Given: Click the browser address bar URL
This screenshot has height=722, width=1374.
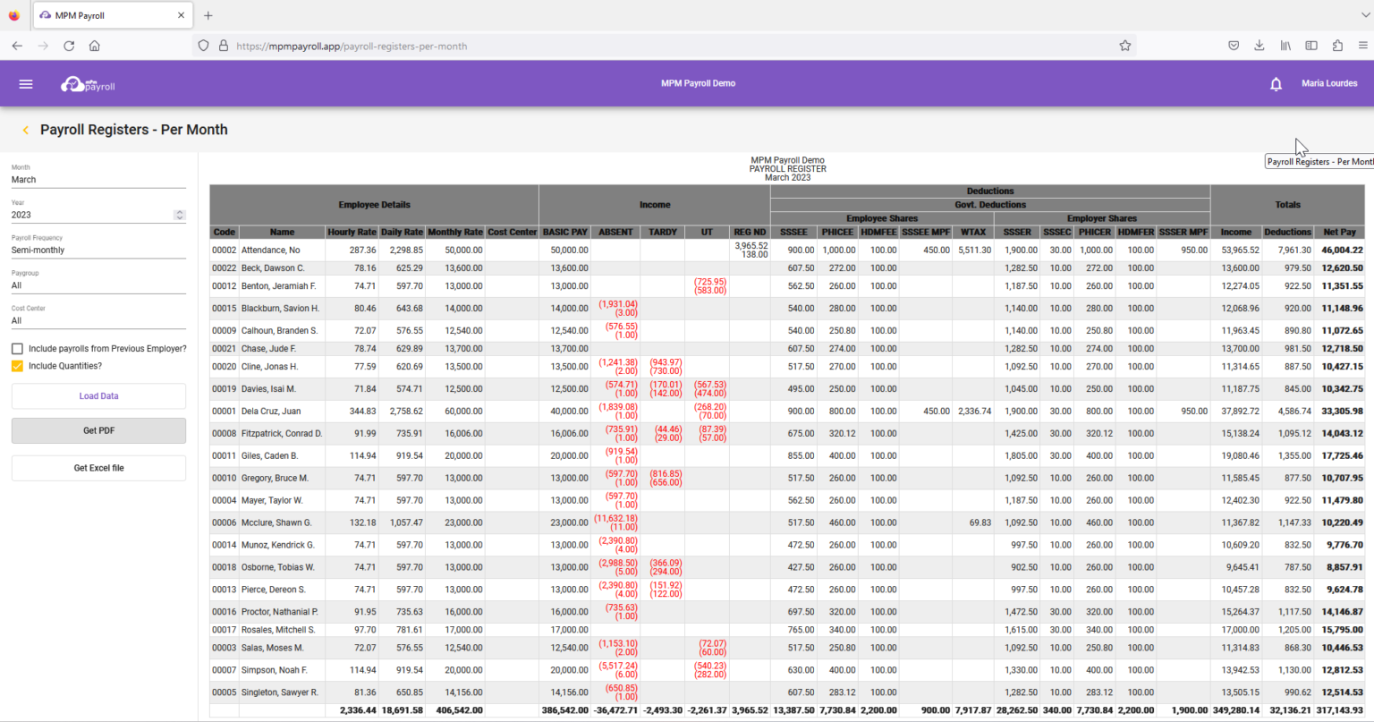Looking at the screenshot, I should (x=352, y=47).
